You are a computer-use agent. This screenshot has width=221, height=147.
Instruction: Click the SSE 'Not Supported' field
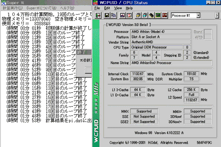(x=144, y=116)
